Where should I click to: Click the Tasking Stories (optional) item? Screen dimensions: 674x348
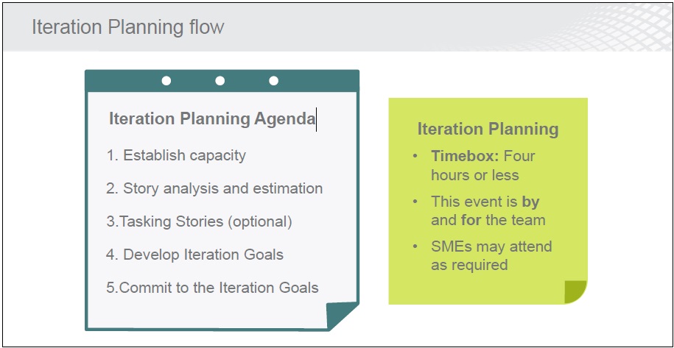pos(199,222)
